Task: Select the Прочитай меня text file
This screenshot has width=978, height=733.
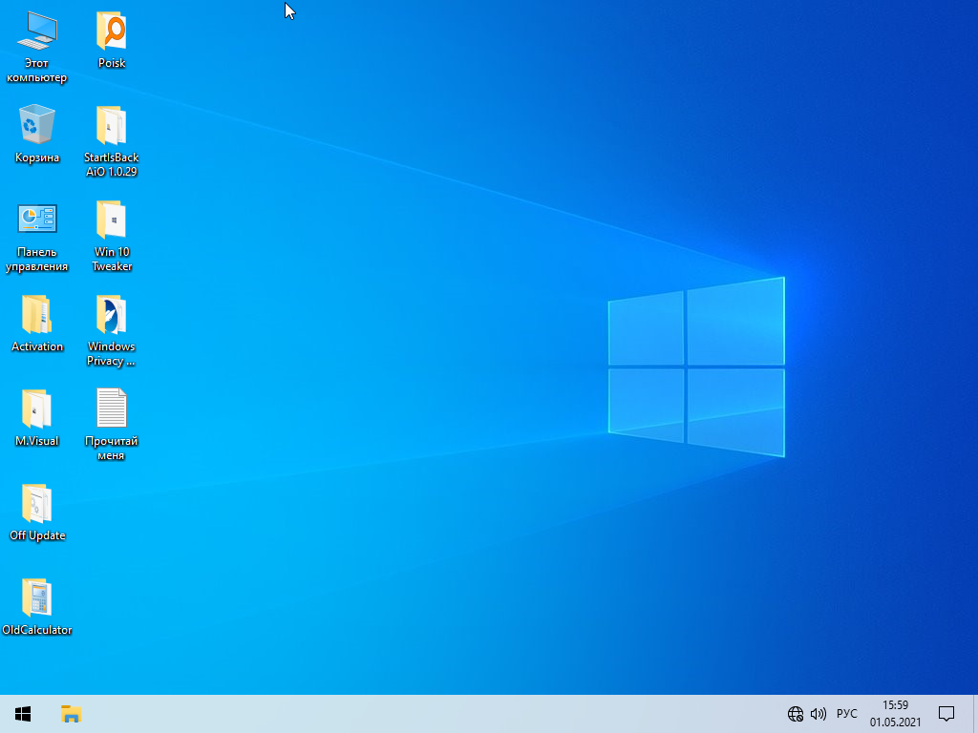Action: [112, 409]
